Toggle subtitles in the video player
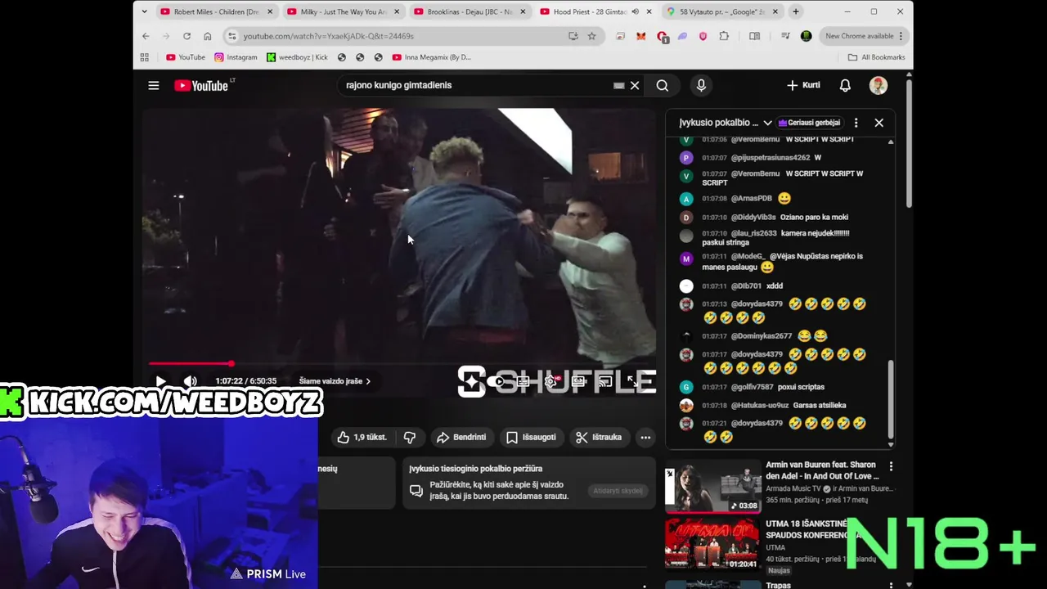The image size is (1047, 589). [524, 381]
